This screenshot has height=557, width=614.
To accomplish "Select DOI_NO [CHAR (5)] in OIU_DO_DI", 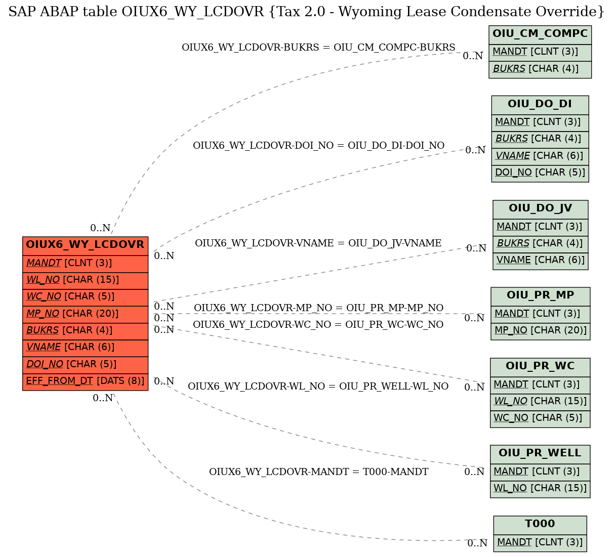I will pyautogui.click(x=540, y=173).
